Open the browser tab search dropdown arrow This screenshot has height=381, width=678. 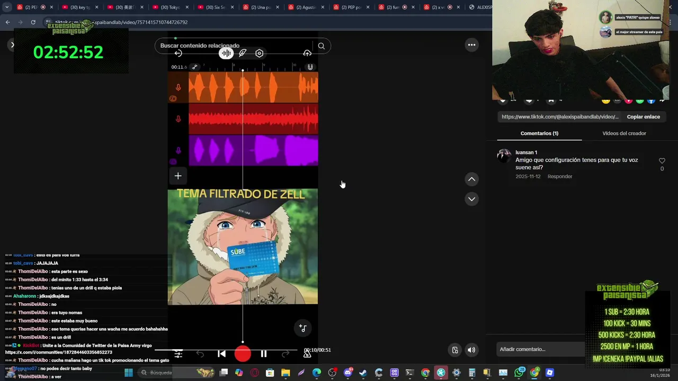[7, 7]
